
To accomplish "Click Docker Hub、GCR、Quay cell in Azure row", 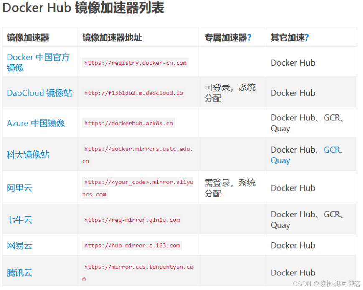I will point(307,123).
